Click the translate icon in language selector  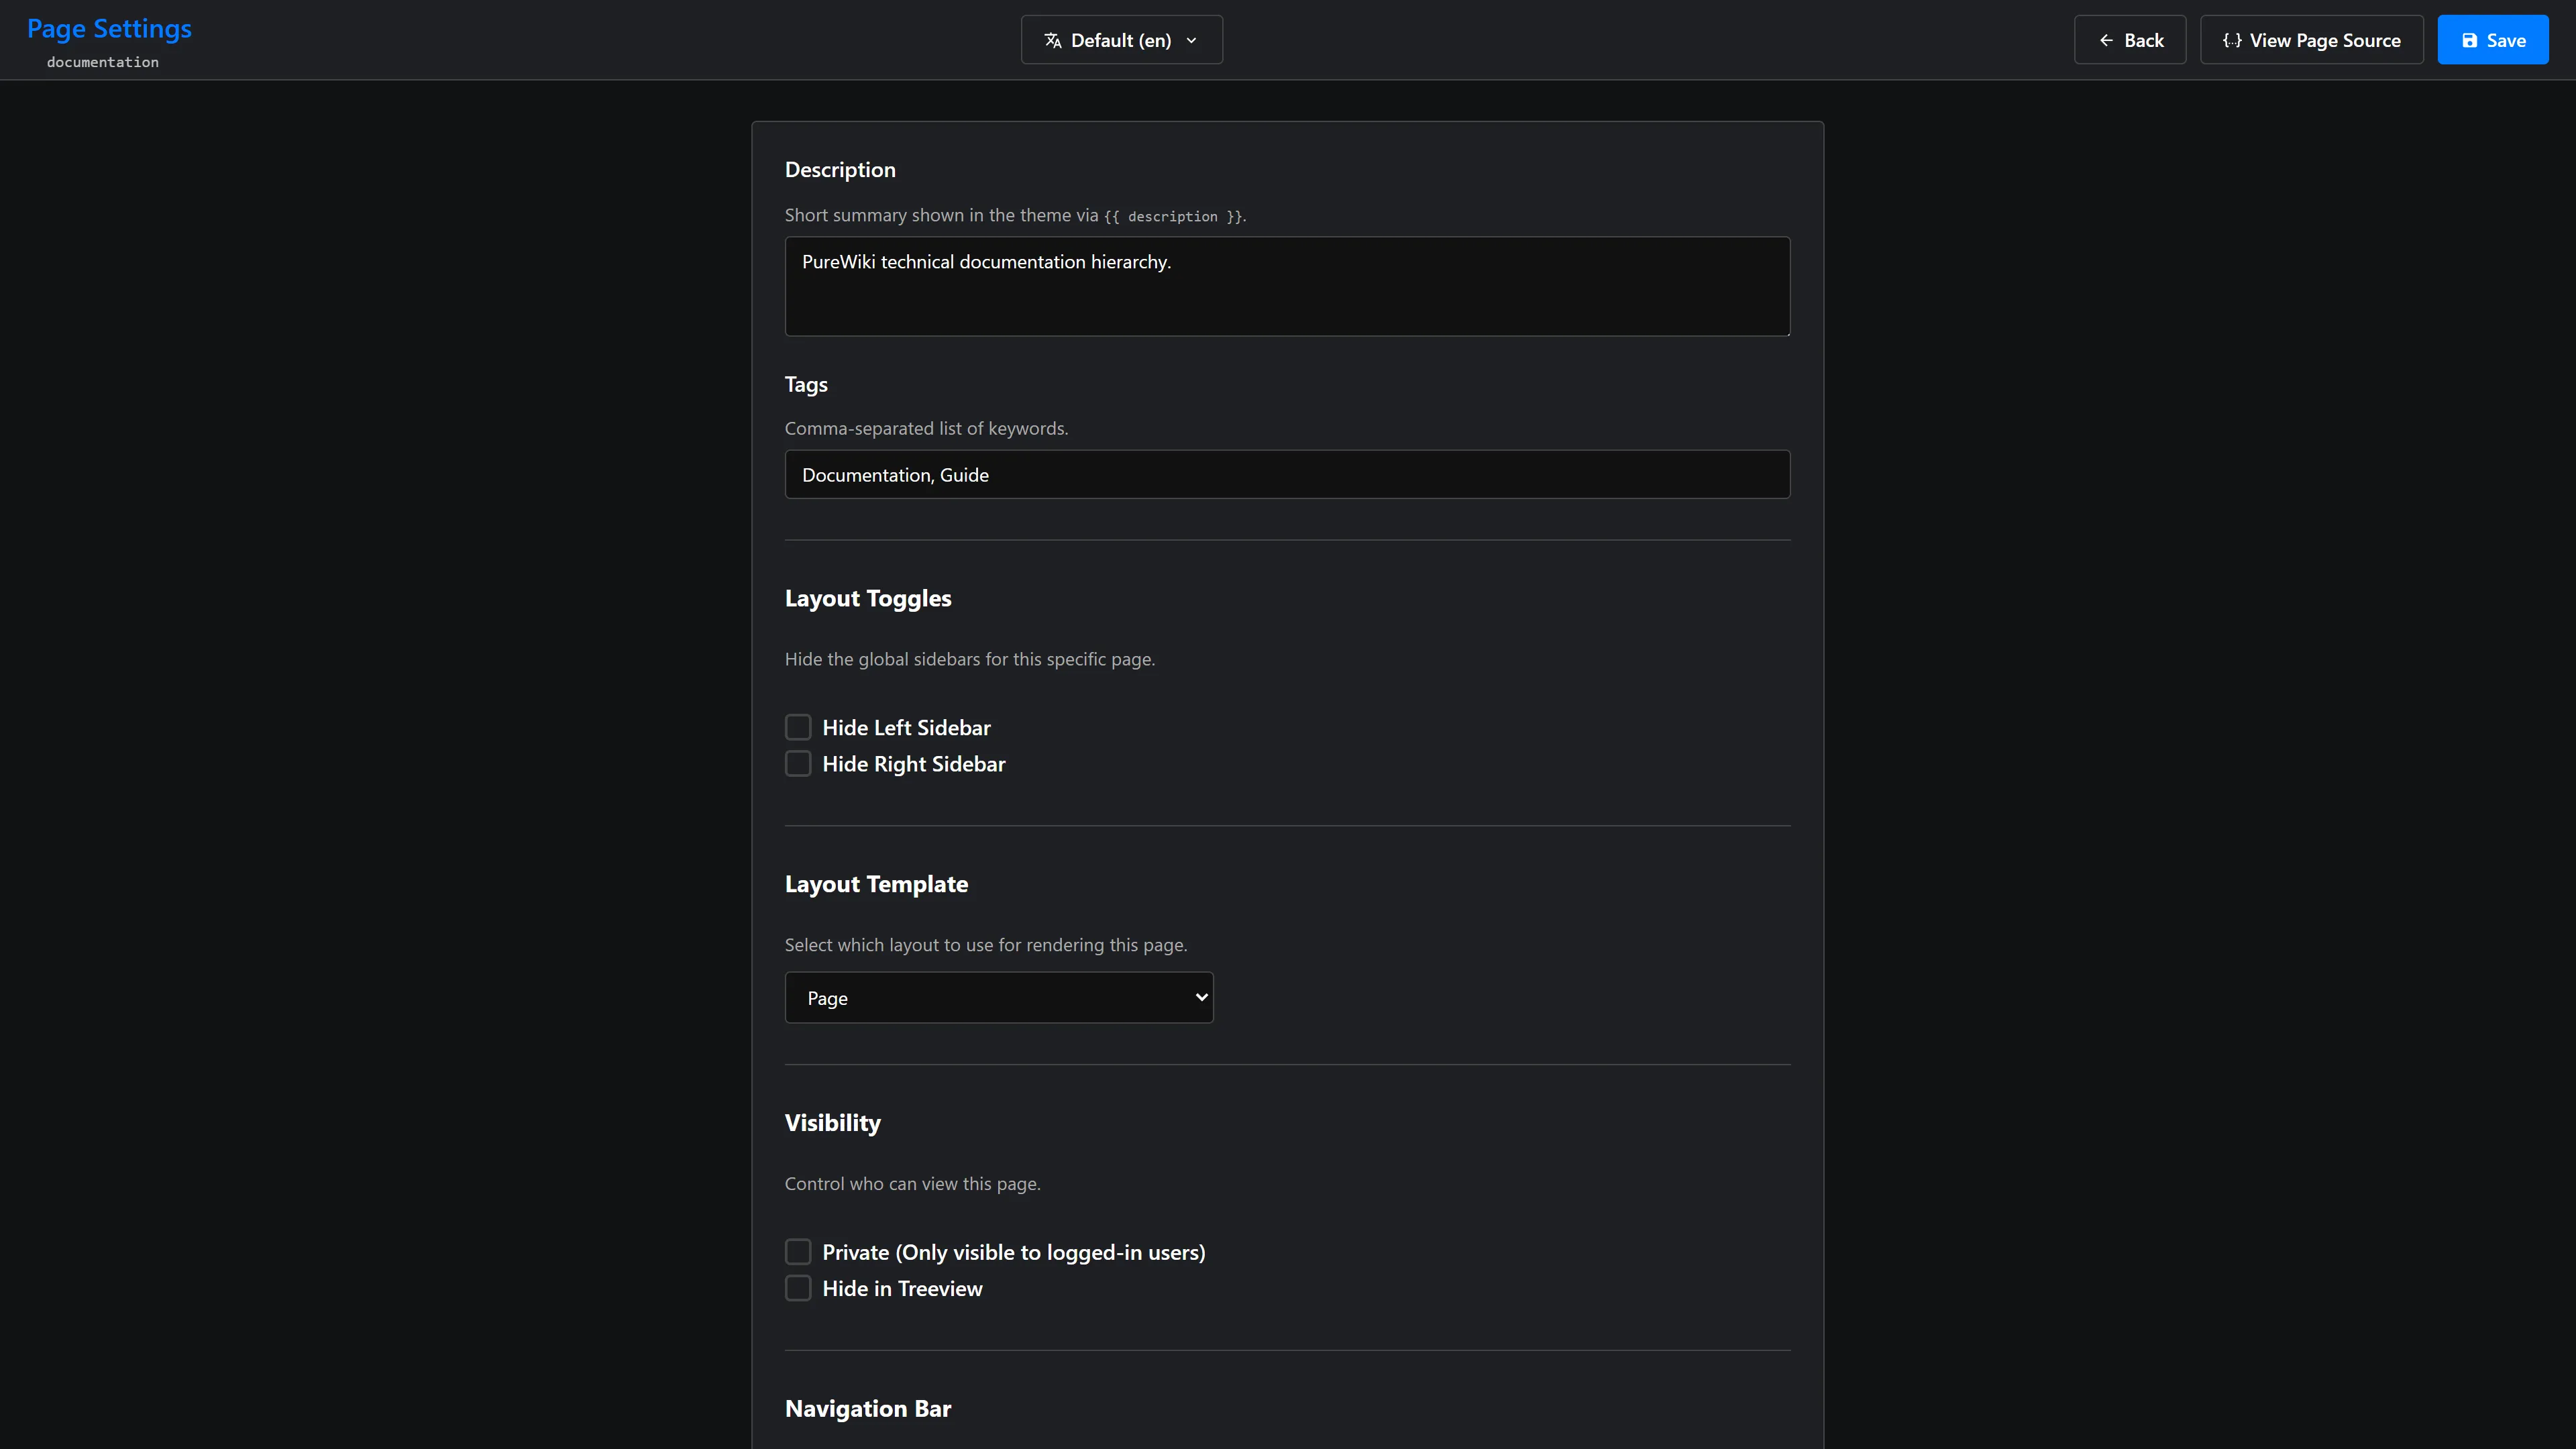pyautogui.click(x=1052, y=40)
